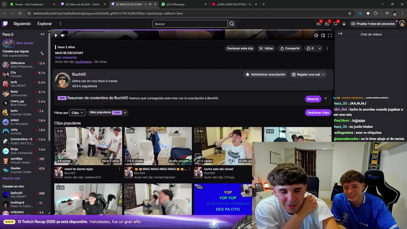Image resolution: width=407 pixels, height=229 pixels.
Task: Open more options on the clip
Action: [x=327, y=48]
